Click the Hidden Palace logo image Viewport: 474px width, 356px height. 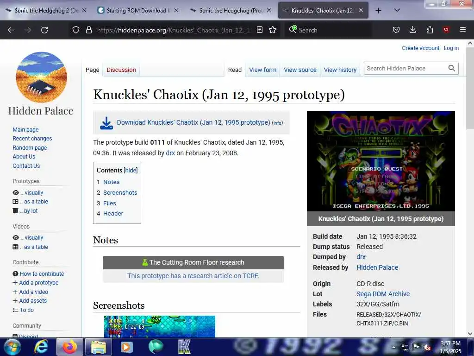click(x=41, y=77)
